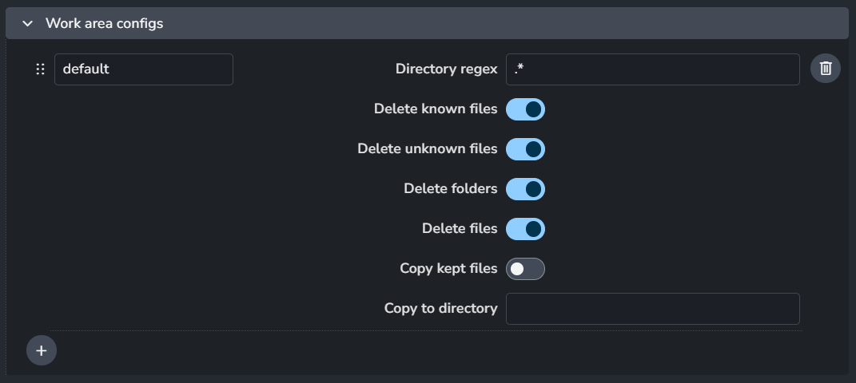The image size is (856, 383).
Task: Click the Delete folders label text
Action: (451, 188)
